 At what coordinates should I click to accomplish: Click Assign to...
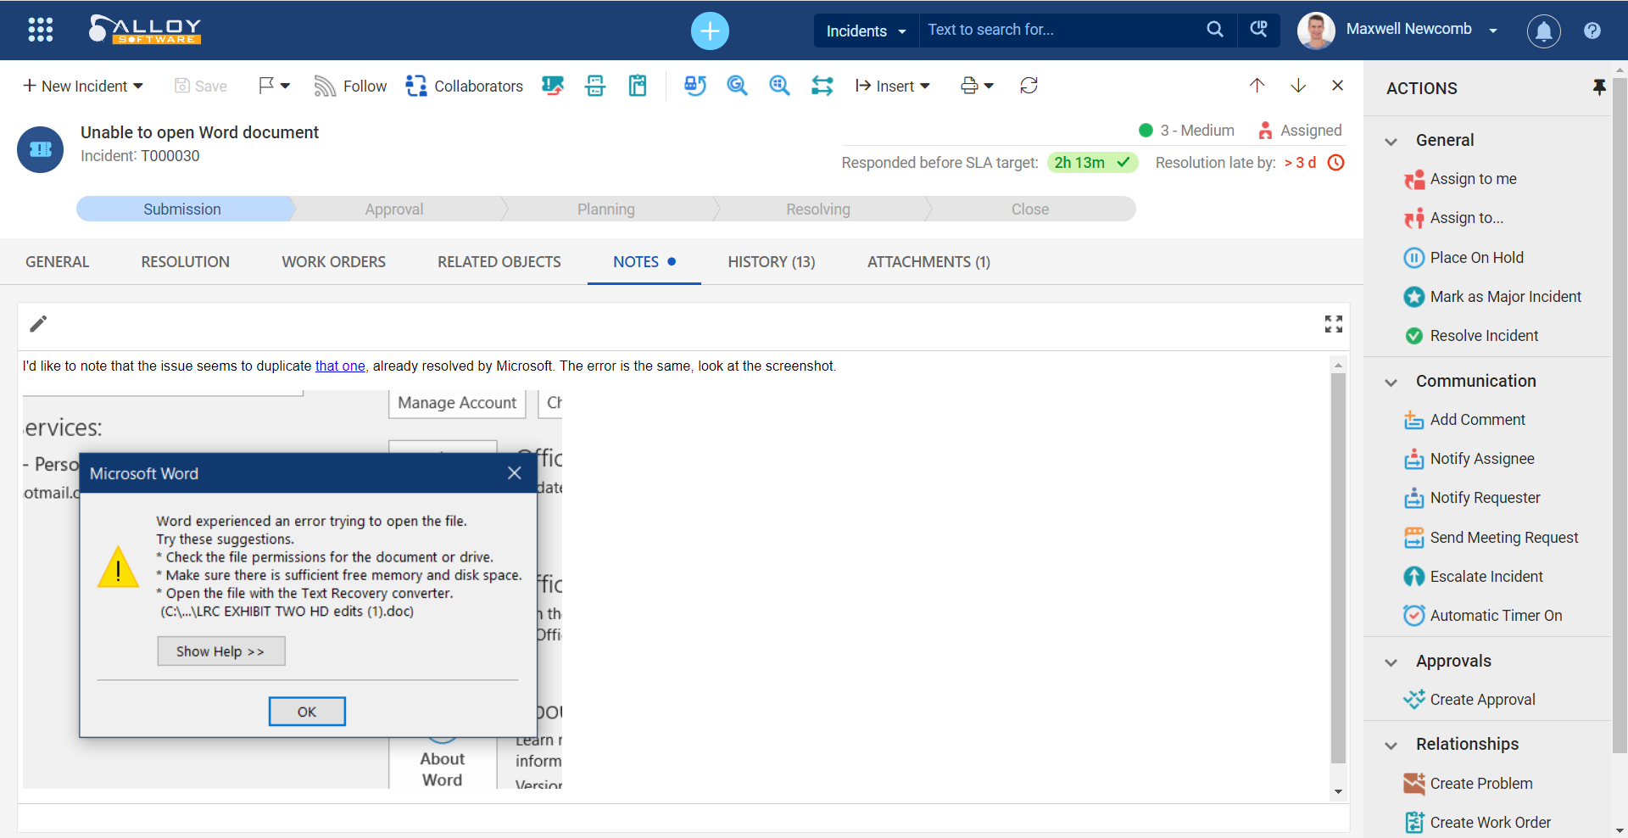(1453, 218)
